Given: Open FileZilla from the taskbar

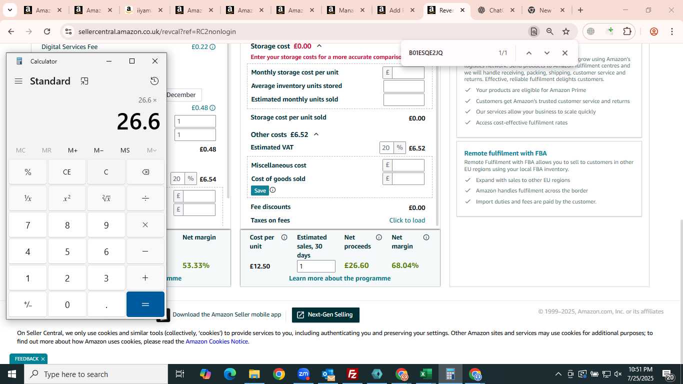Looking at the screenshot, I should (352, 374).
